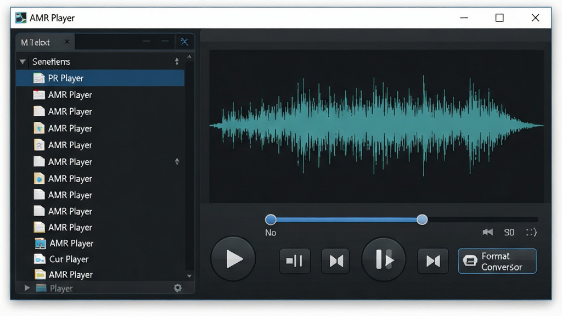This screenshot has width=562, height=316.
Task: Click the left start handle of the seek bar
Action: (x=271, y=219)
